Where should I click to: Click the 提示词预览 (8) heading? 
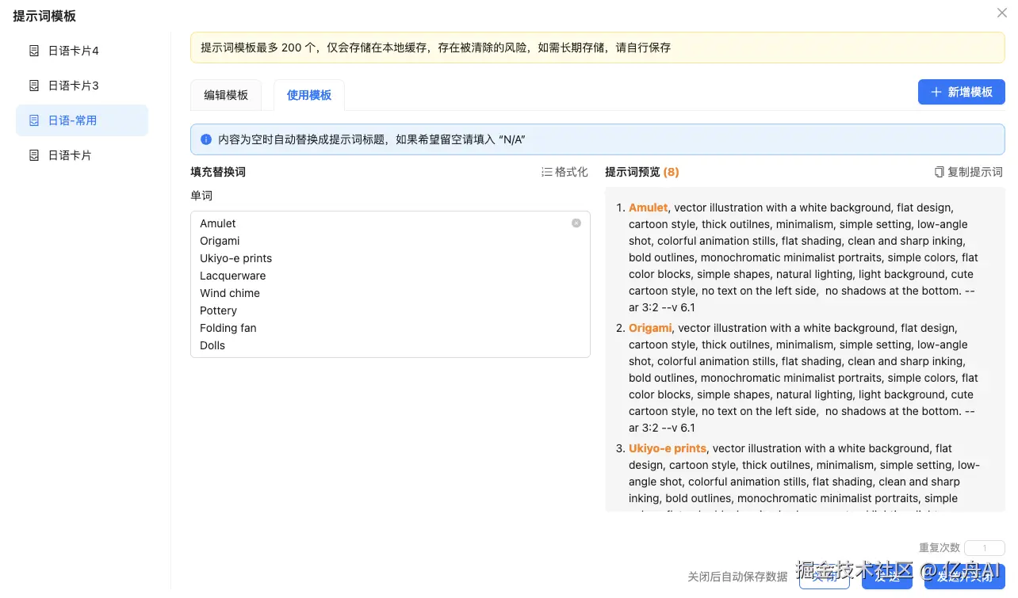pyautogui.click(x=642, y=172)
